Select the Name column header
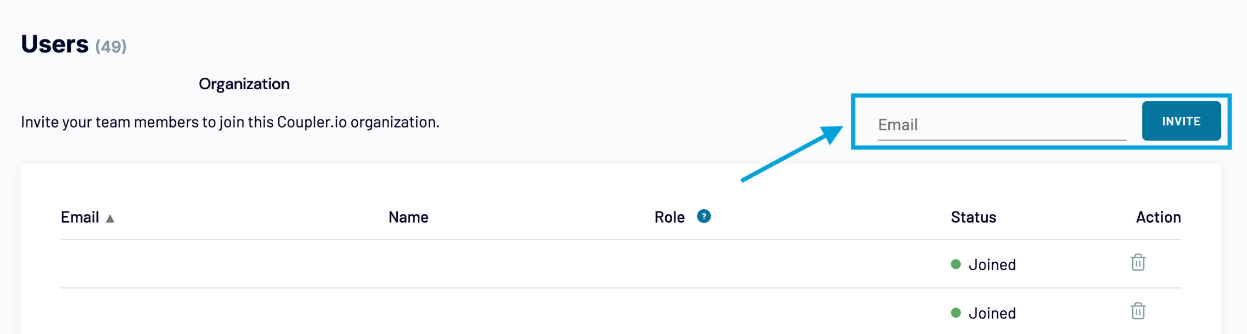Screen dimensions: 1247x334 (x=408, y=217)
